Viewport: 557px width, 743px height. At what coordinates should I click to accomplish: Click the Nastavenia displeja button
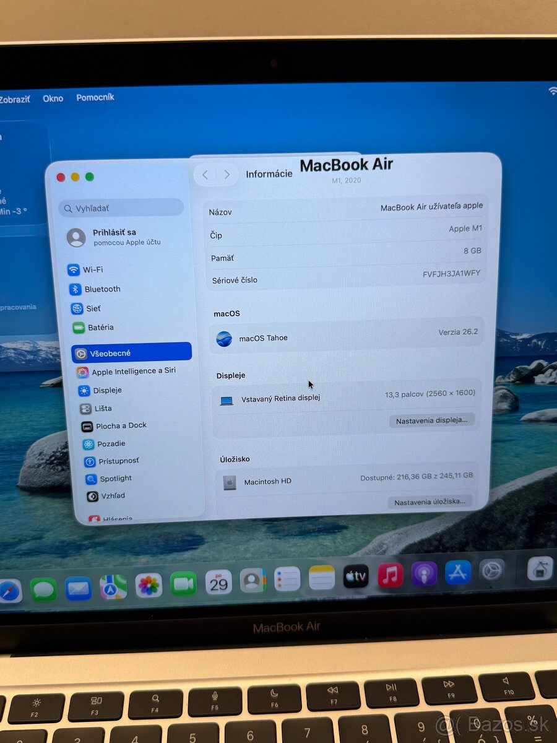(x=432, y=420)
